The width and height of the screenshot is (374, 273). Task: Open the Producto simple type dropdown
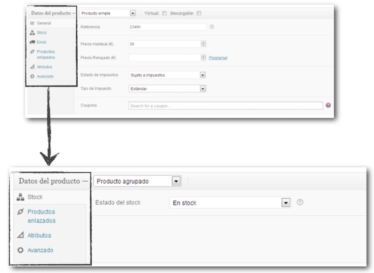tap(132, 13)
